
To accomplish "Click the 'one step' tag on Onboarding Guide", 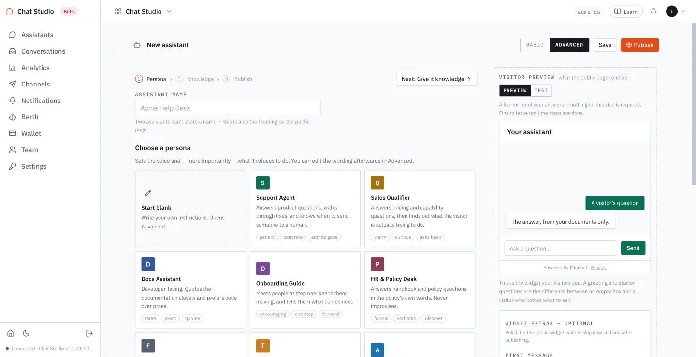I will tap(304, 314).
